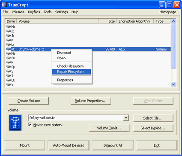Minimize the TrueCrypt window
182x156 pixels.
pyautogui.click(x=162, y=5)
